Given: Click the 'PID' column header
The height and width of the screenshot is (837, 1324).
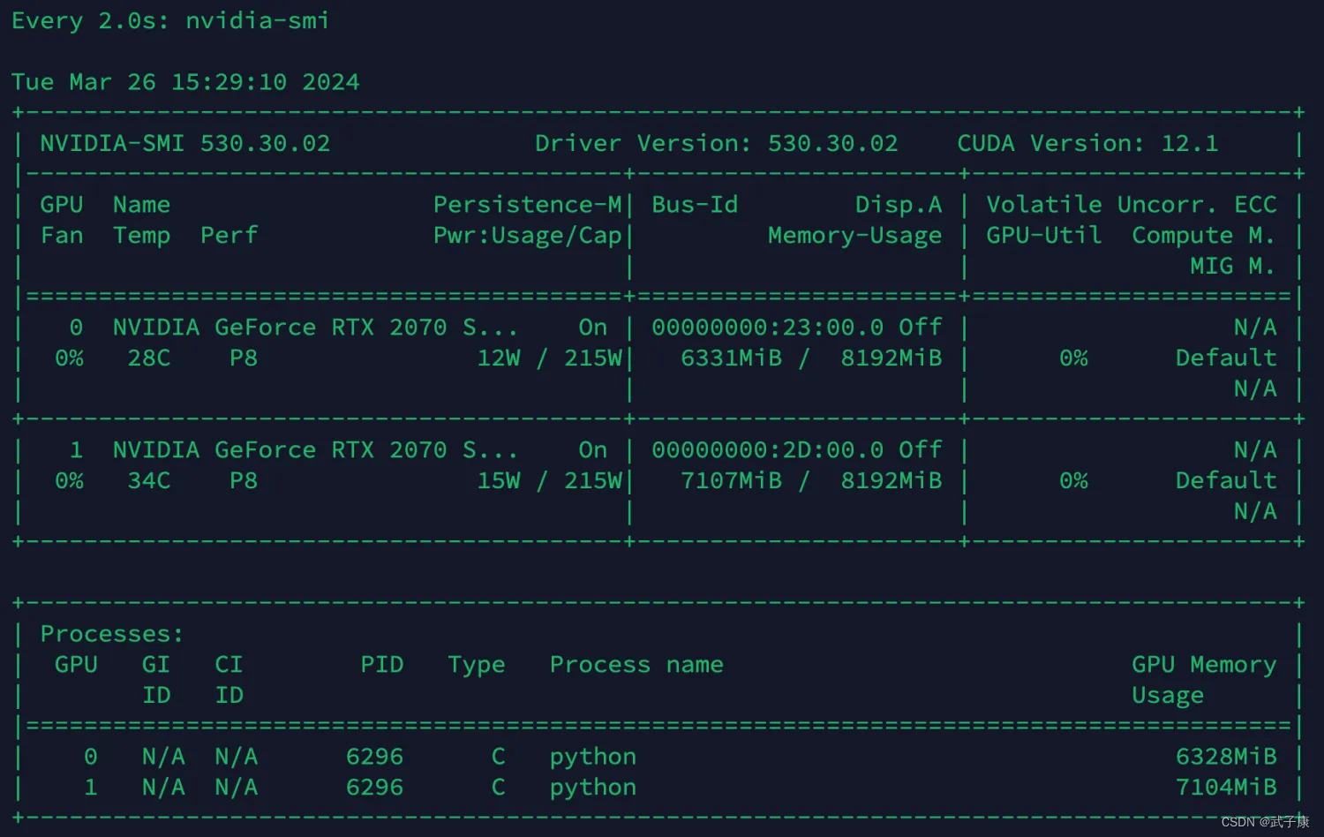Looking at the screenshot, I should (382, 665).
